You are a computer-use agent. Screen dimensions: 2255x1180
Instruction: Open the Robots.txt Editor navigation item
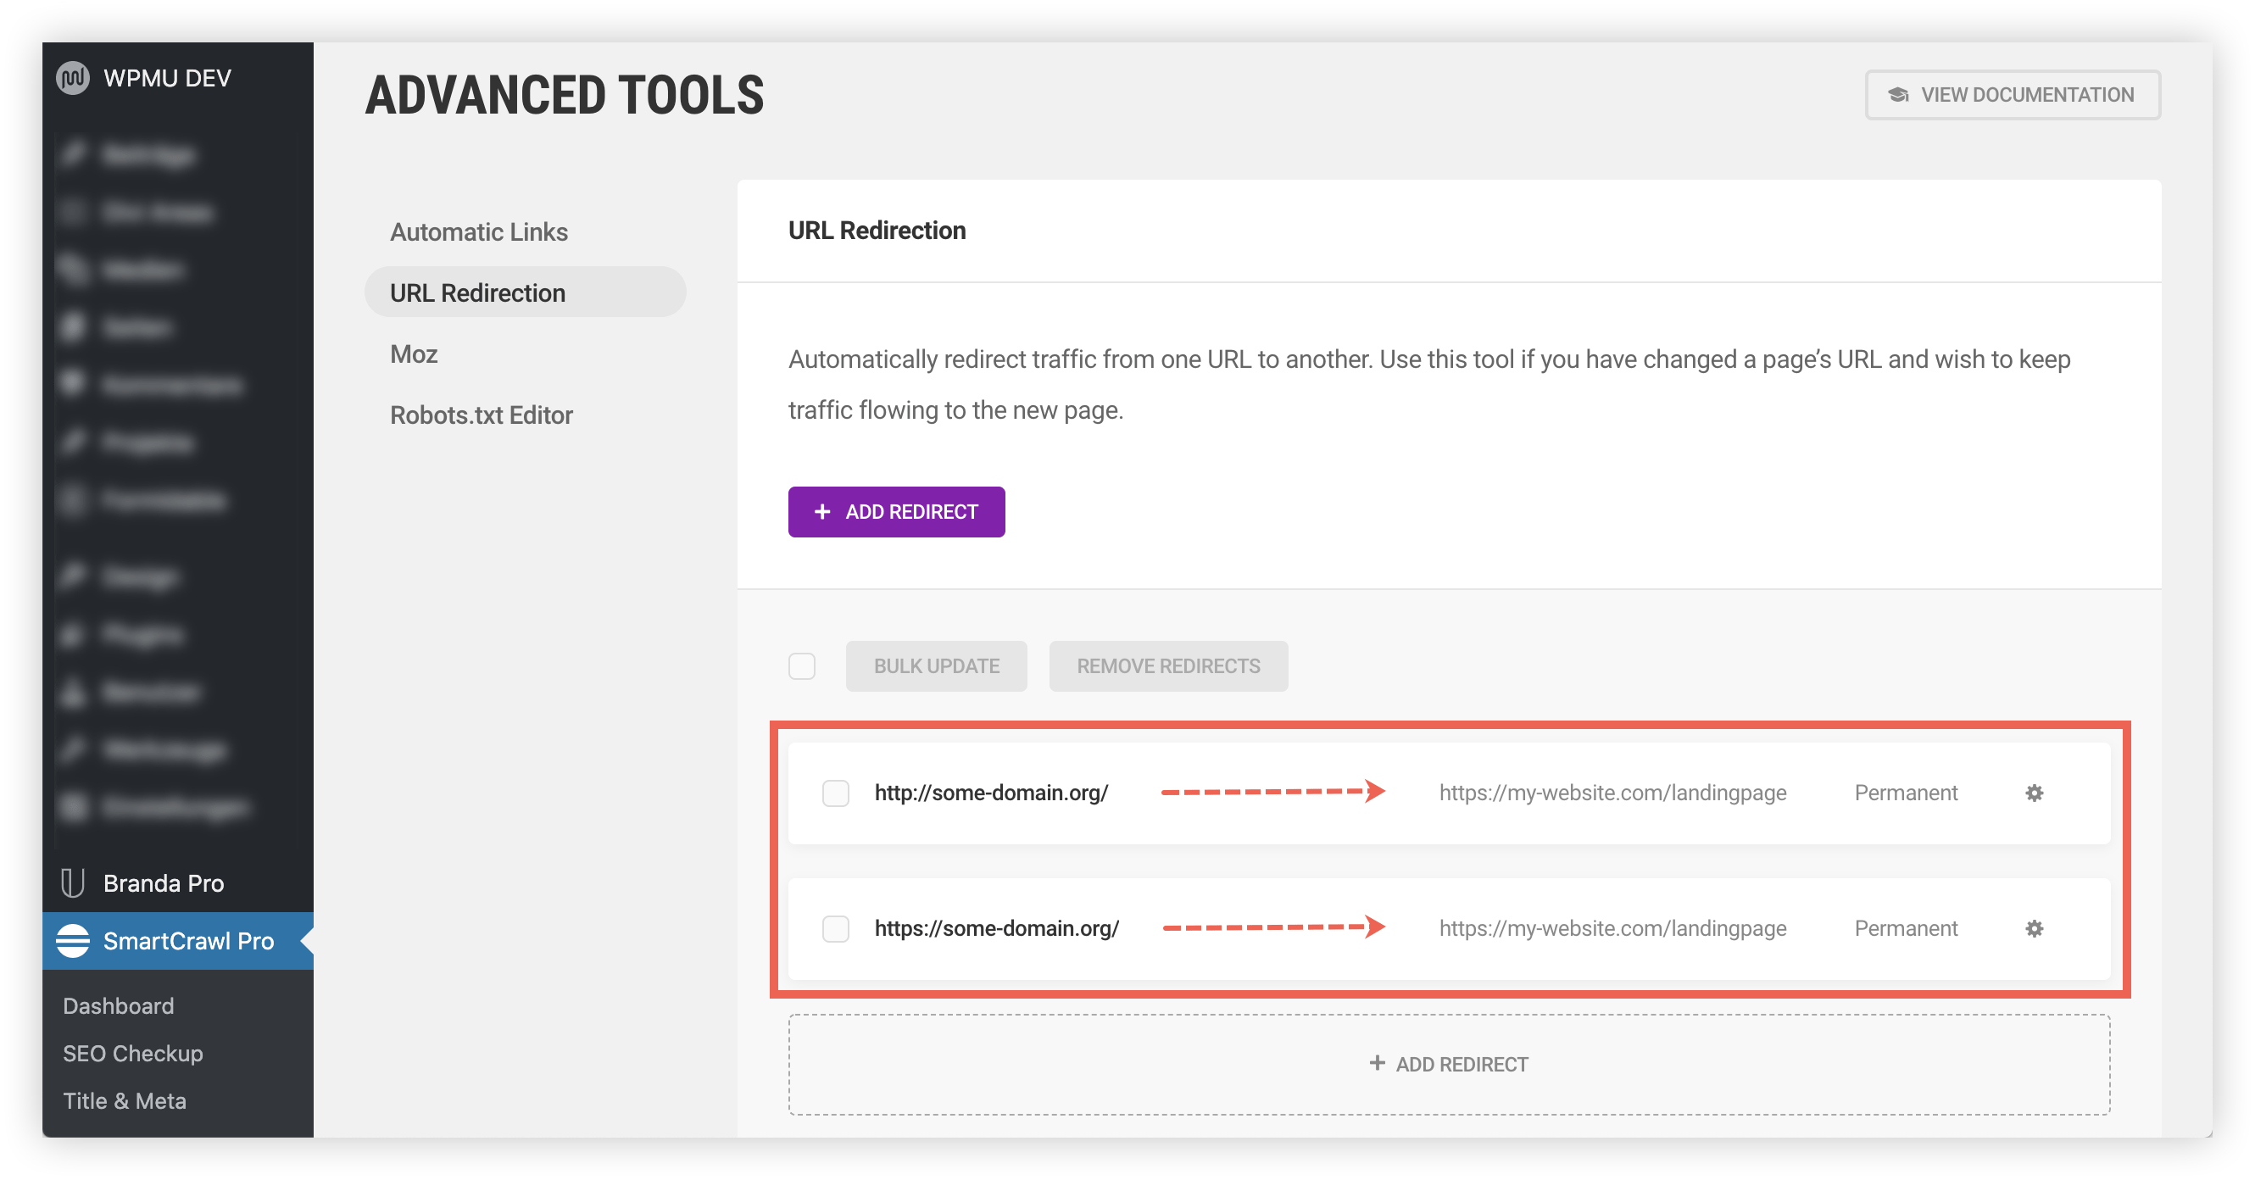[482, 414]
